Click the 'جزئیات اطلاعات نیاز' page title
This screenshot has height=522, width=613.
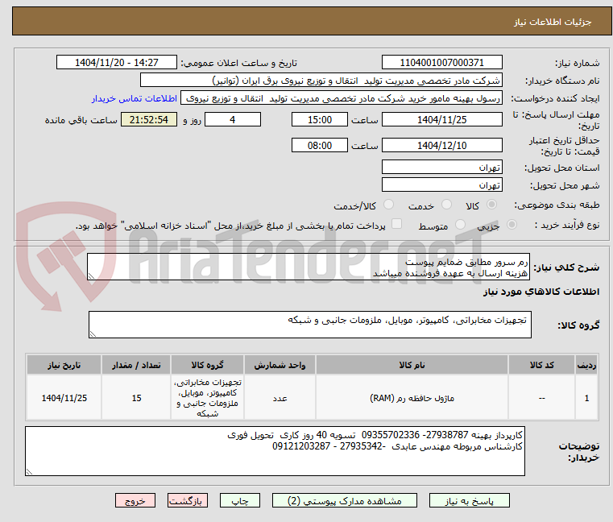(x=553, y=22)
